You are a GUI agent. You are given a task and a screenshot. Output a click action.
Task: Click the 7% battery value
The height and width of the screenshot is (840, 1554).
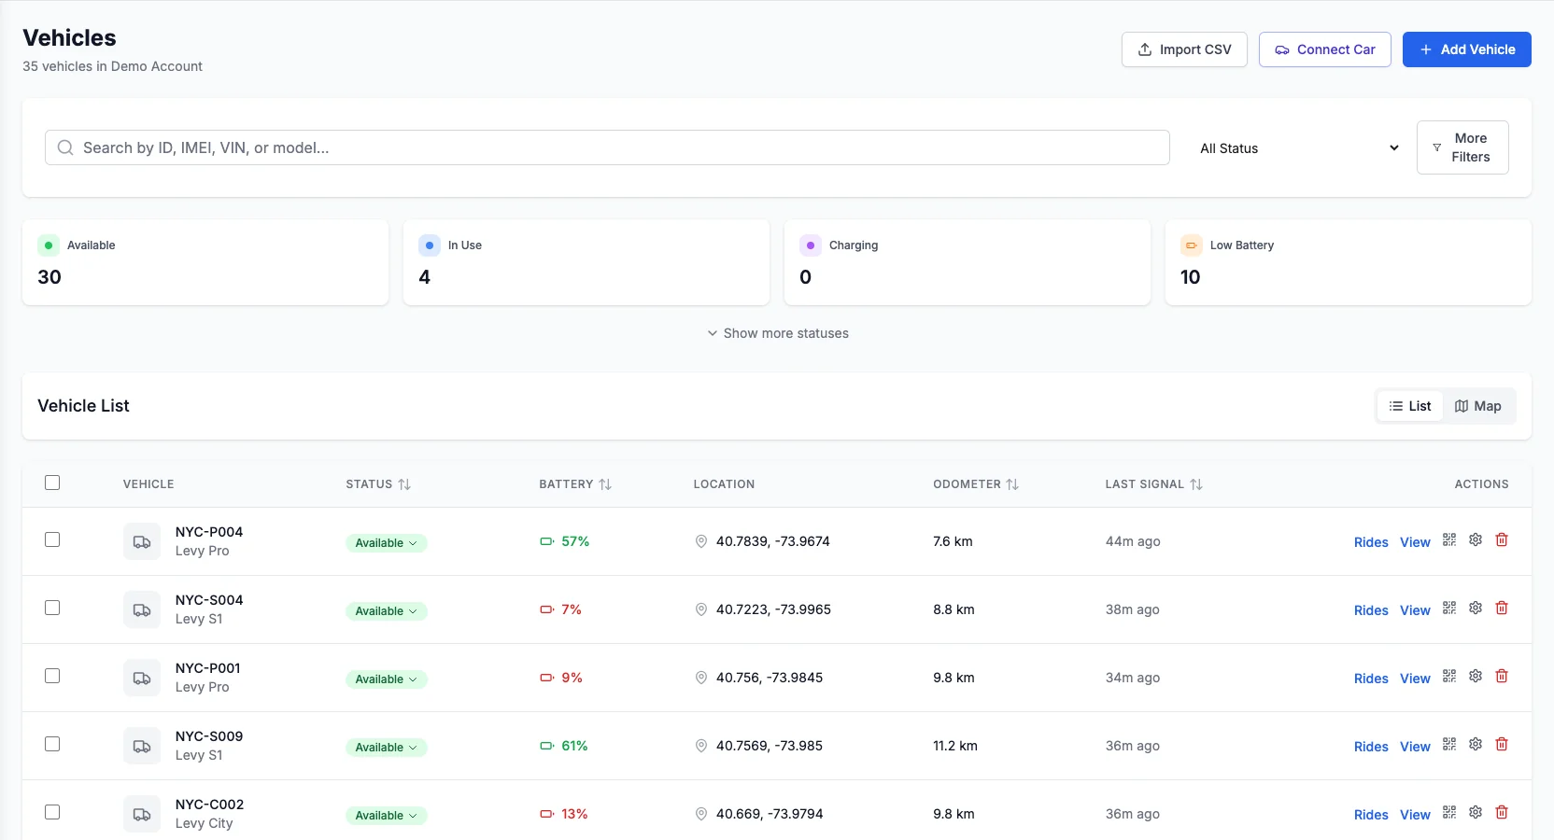click(572, 609)
